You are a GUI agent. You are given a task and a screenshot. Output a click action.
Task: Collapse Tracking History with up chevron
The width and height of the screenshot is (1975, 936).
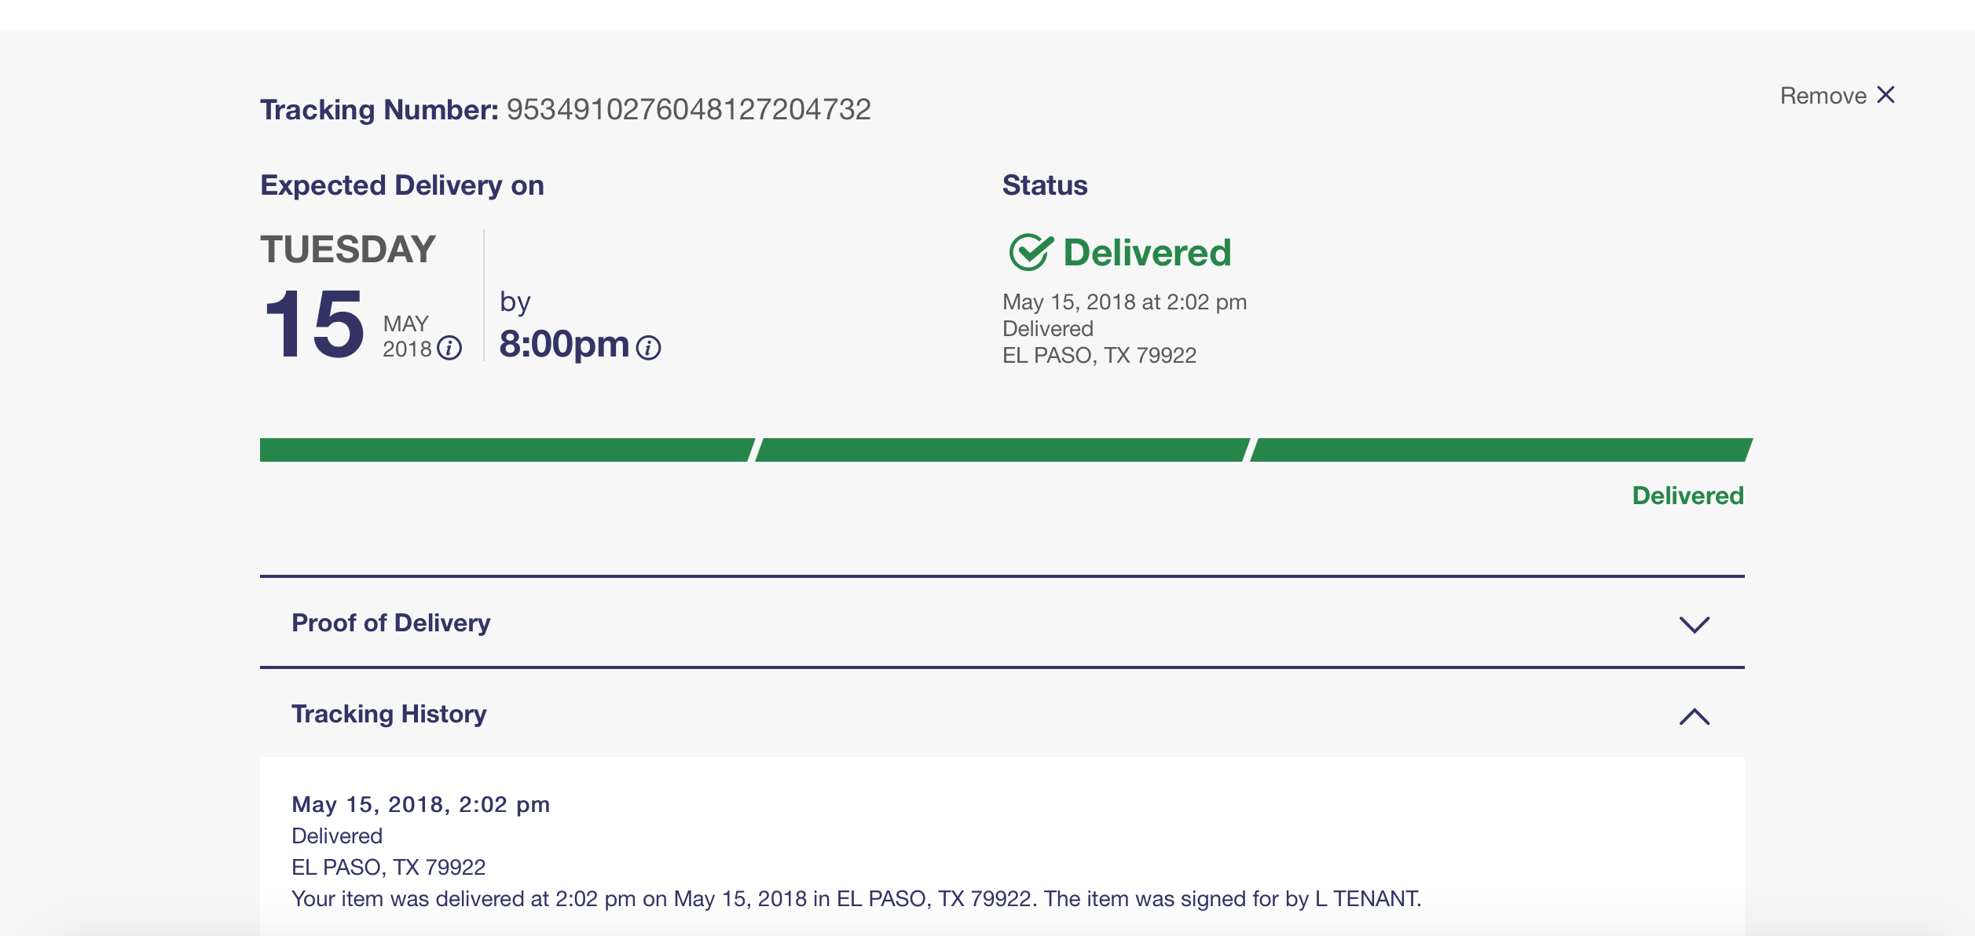tap(1695, 716)
